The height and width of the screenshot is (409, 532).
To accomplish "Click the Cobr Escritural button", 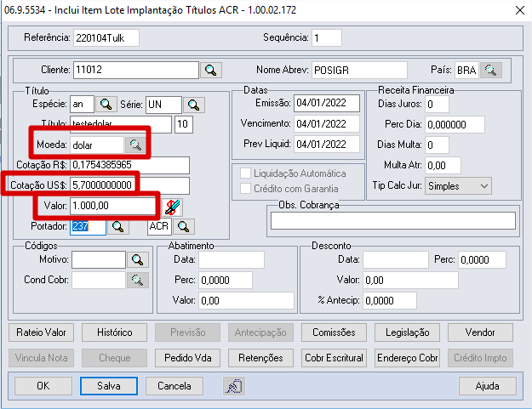I will click(334, 358).
